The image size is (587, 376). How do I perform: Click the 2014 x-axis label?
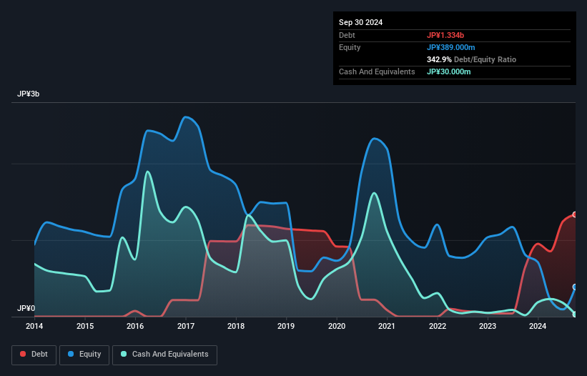click(34, 326)
